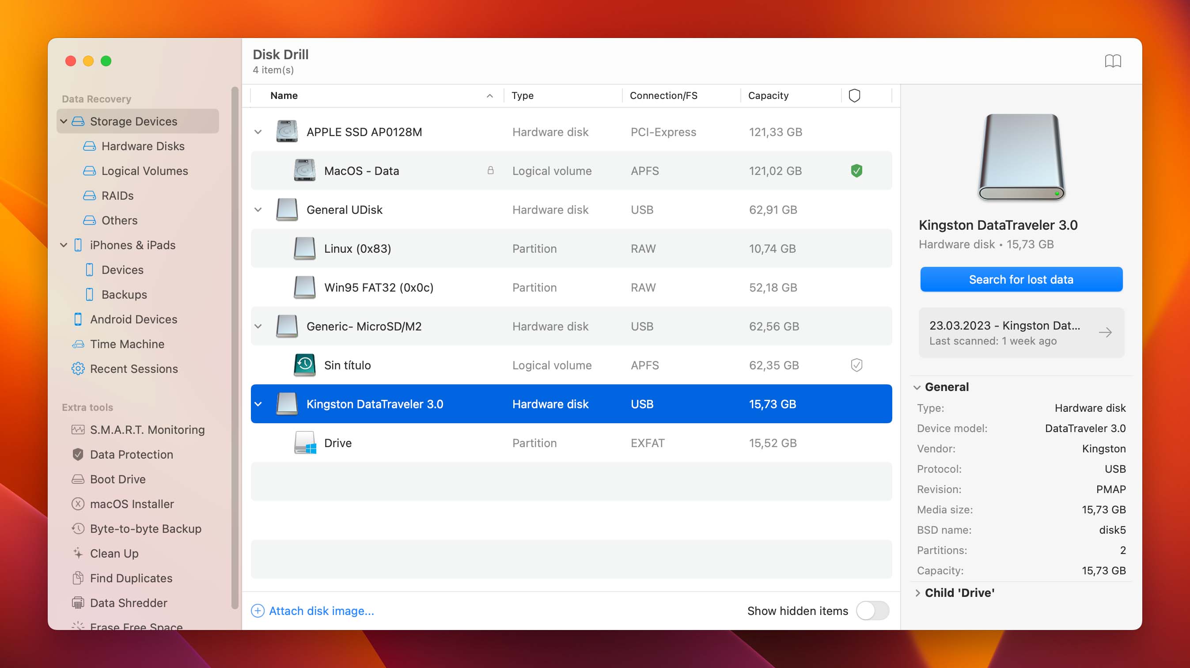Click the green fullscreen window button
The height and width of the screenshot is (668, 1190).
106,61
